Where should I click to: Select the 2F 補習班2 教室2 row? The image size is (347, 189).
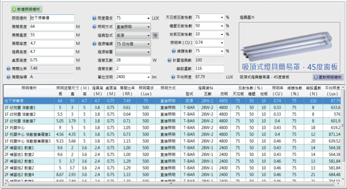173,168
